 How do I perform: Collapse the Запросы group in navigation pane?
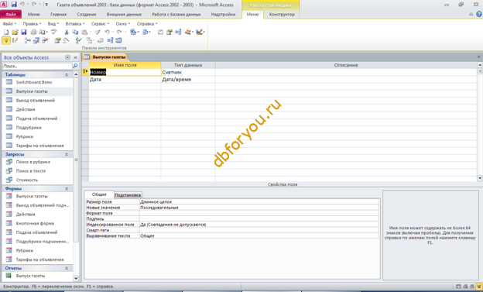coord(67,154)
